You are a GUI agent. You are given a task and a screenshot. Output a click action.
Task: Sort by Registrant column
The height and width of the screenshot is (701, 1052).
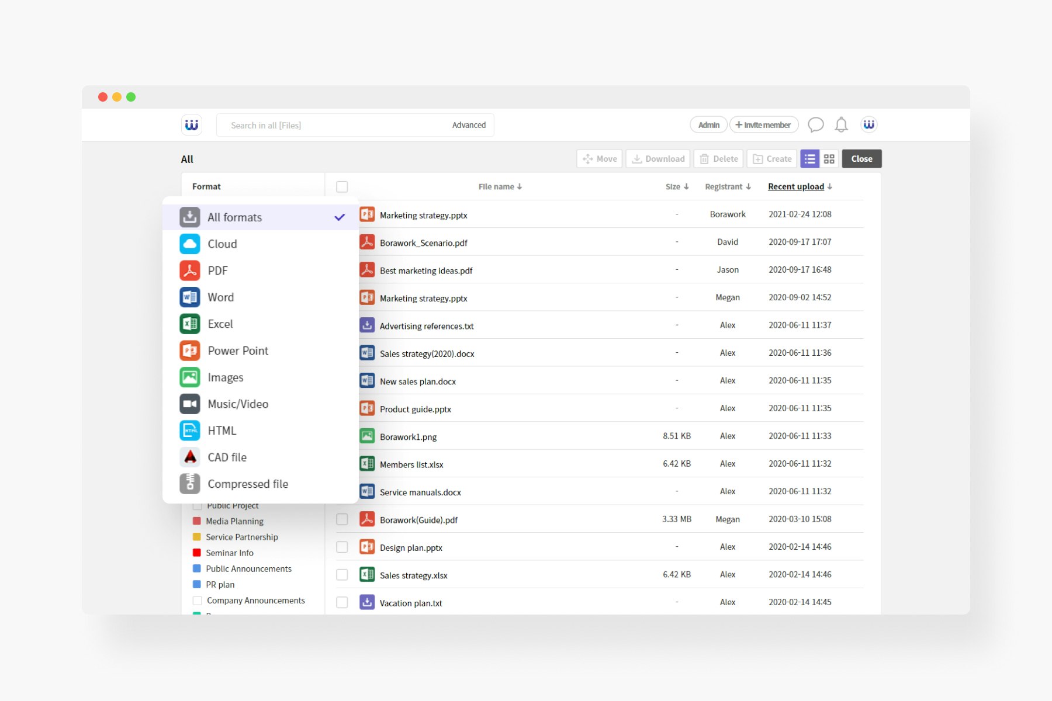[x=728, y=187]
